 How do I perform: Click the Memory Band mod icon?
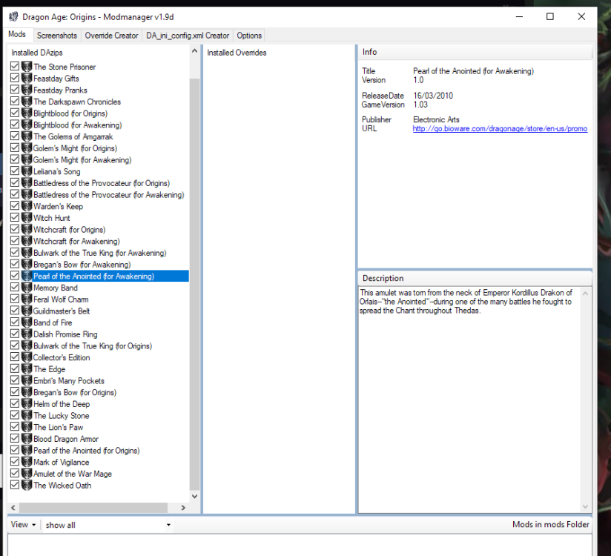[x=27, y=288]
